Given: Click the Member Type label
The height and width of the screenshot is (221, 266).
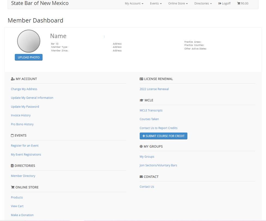Looking at the screenshot, I should click(60, 47).
